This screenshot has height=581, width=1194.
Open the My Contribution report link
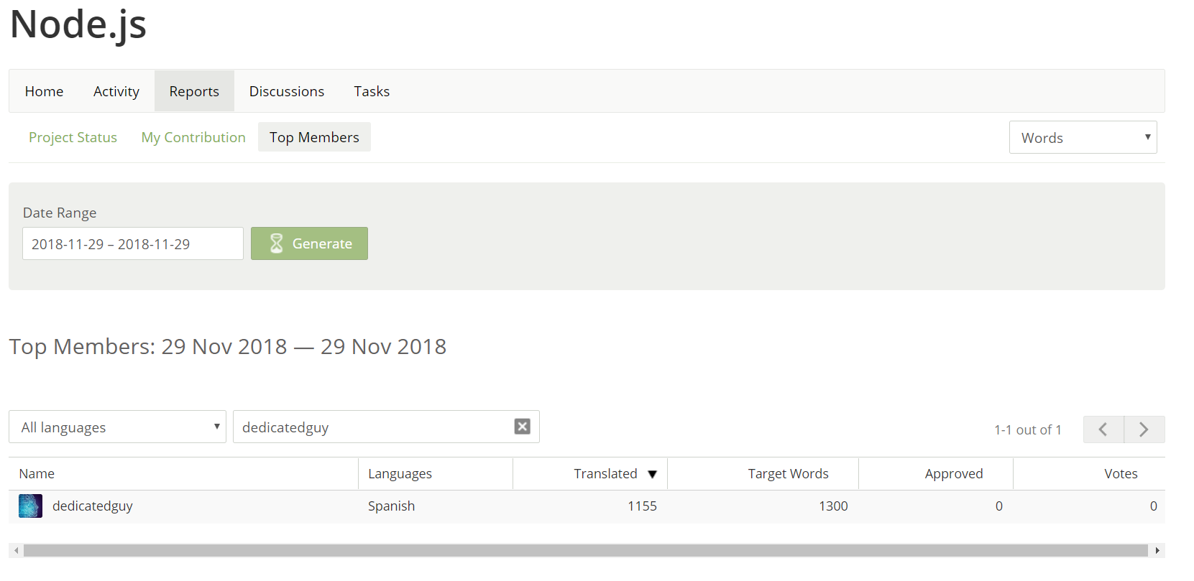[x=193, y=137]
